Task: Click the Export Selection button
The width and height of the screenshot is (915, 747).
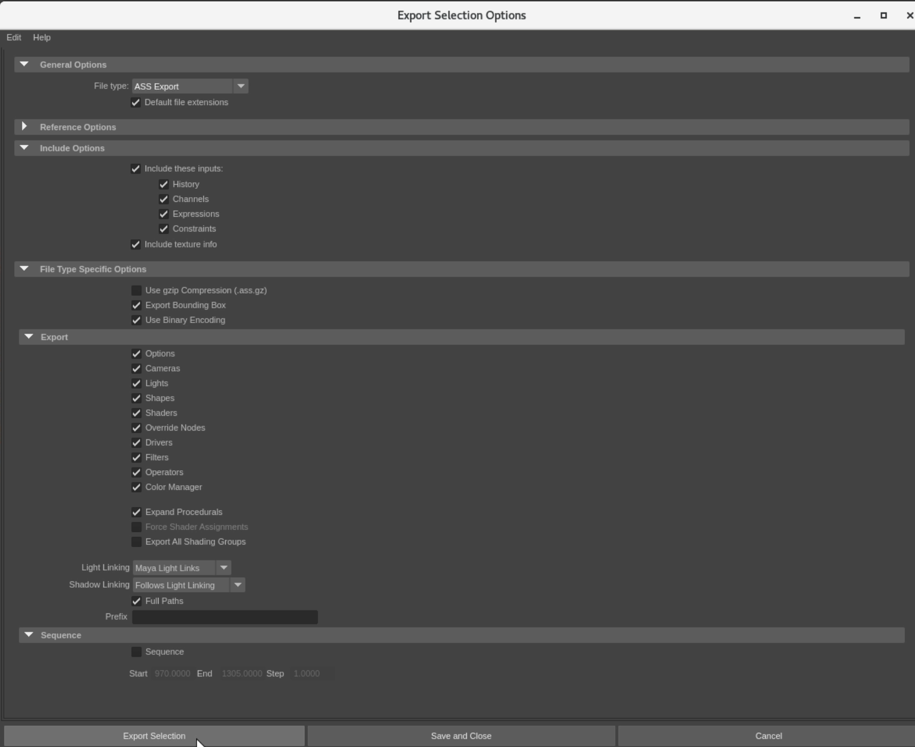Action: (154, 736)
